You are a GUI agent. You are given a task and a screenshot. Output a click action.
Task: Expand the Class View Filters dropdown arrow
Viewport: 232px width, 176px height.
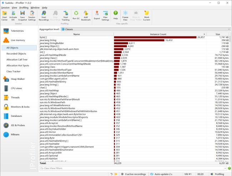click(225, 168)
